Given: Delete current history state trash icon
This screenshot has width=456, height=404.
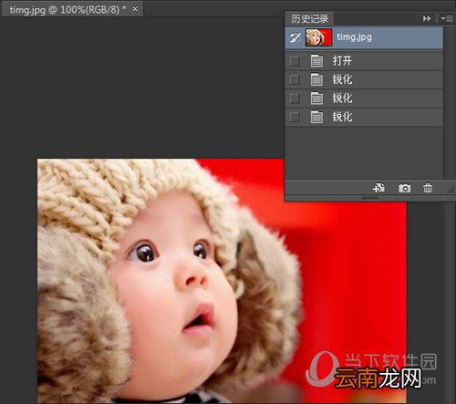Looking at the screenshot, I should pyautogui.click(x=428, y=188).
